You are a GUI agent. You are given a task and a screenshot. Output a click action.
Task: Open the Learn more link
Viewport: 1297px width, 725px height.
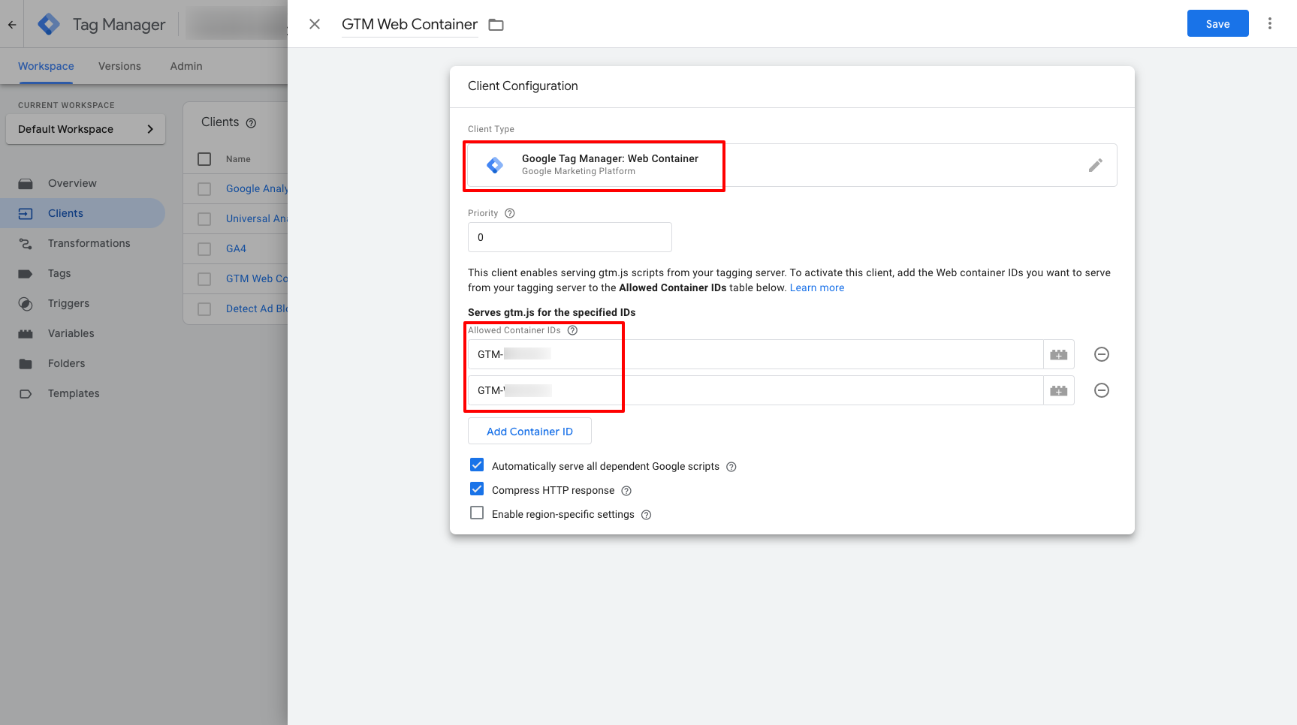tap(816, 287)
